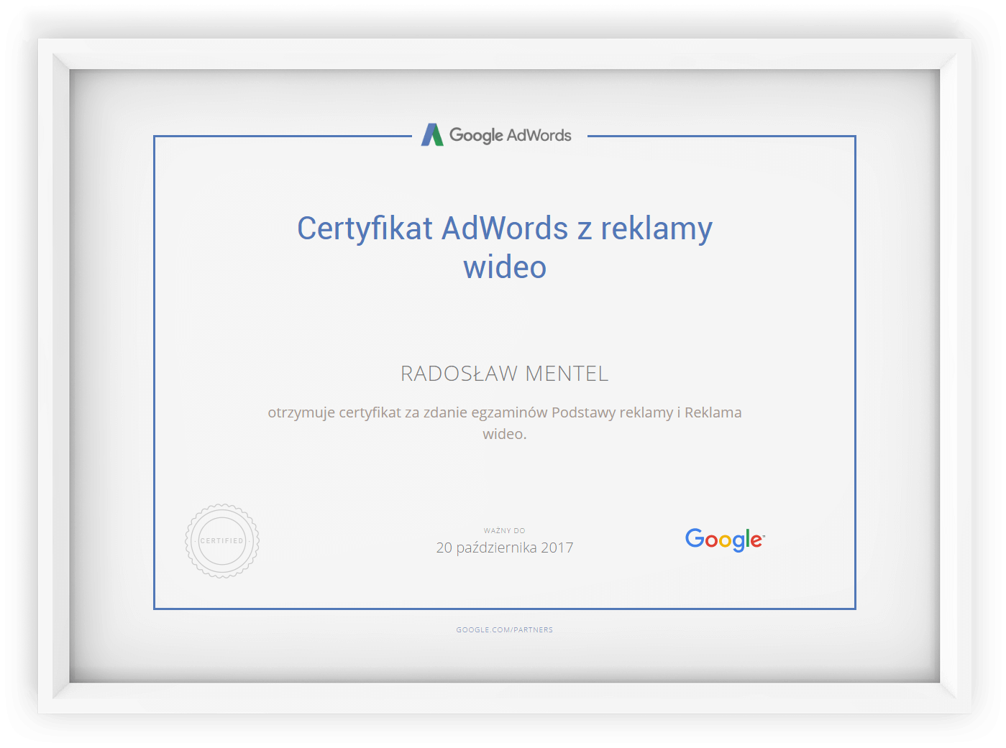Click the Google AdWords header wordmark
Image resolution: width=1006 pixels, height=748 pixels.
(511, 135)
